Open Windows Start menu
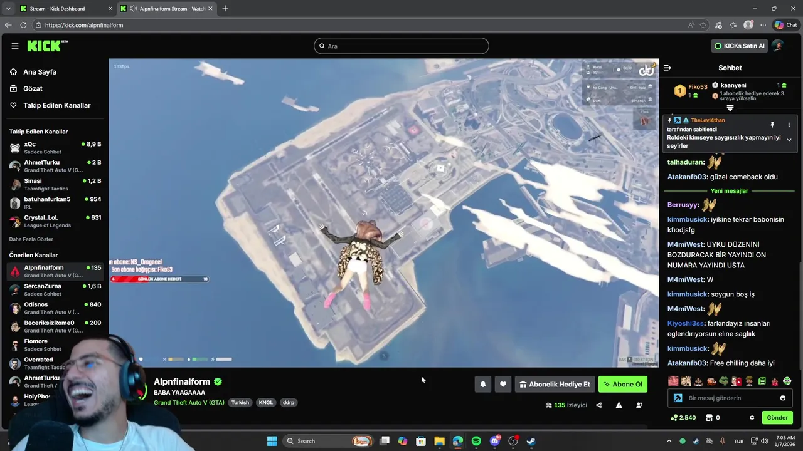 (x=272, y=441)
